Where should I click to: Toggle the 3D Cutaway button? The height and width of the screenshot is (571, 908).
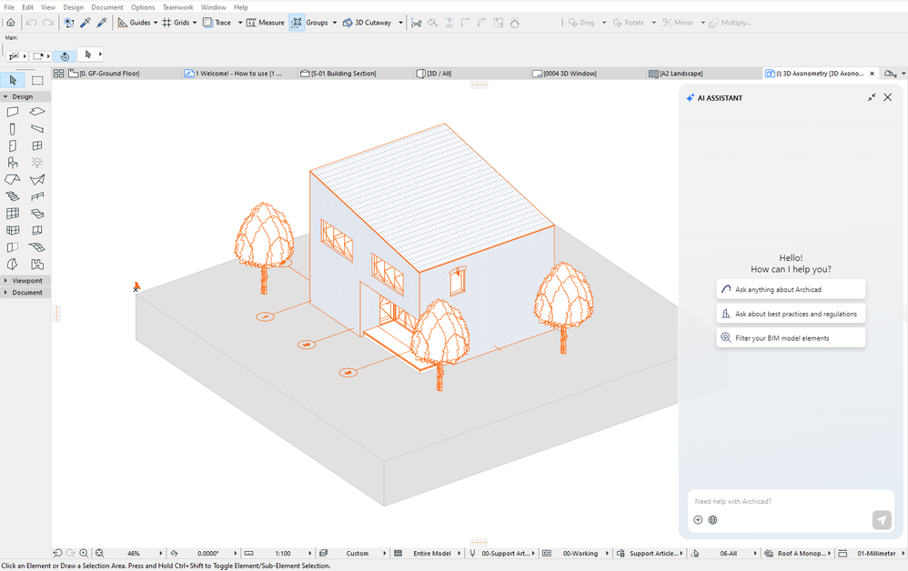(367, 22)
